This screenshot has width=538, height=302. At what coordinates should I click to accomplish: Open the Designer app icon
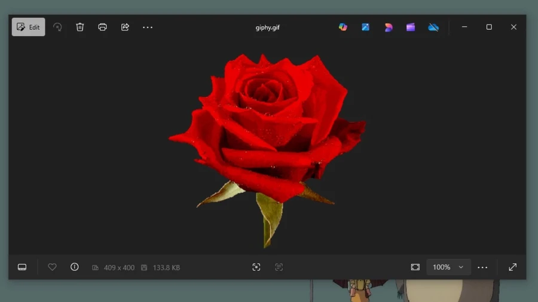point(365,27)
